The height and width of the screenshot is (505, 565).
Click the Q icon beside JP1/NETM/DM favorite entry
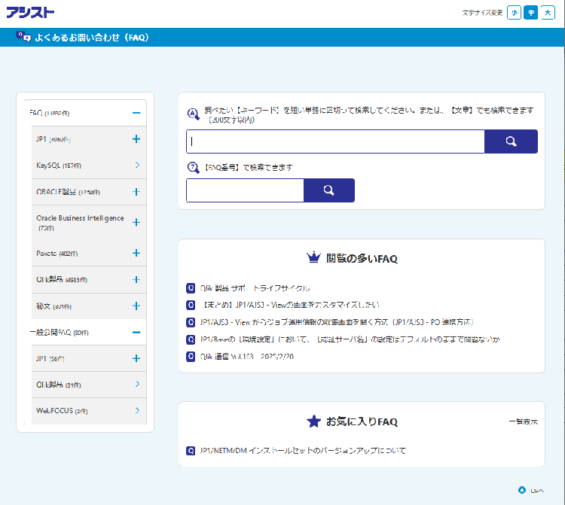(x=191, y=451)
